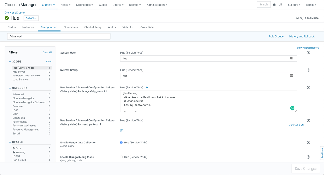Screen dimensions: 324x175
Task: Open the service Audits tab
Action: pyautogui.click(x=112, y=27)
